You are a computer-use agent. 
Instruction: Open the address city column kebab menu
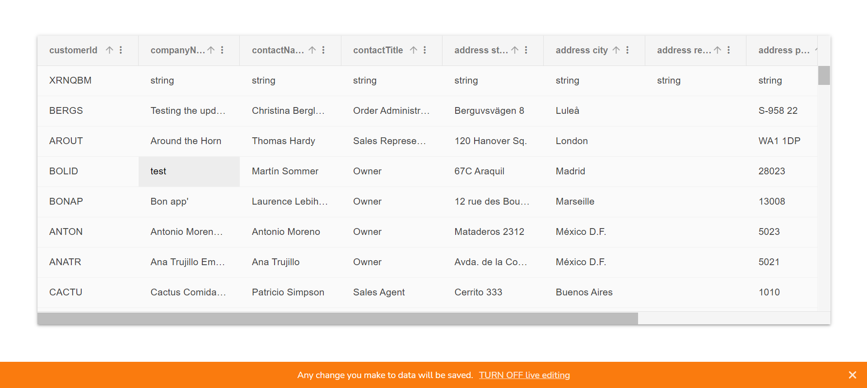627,50
